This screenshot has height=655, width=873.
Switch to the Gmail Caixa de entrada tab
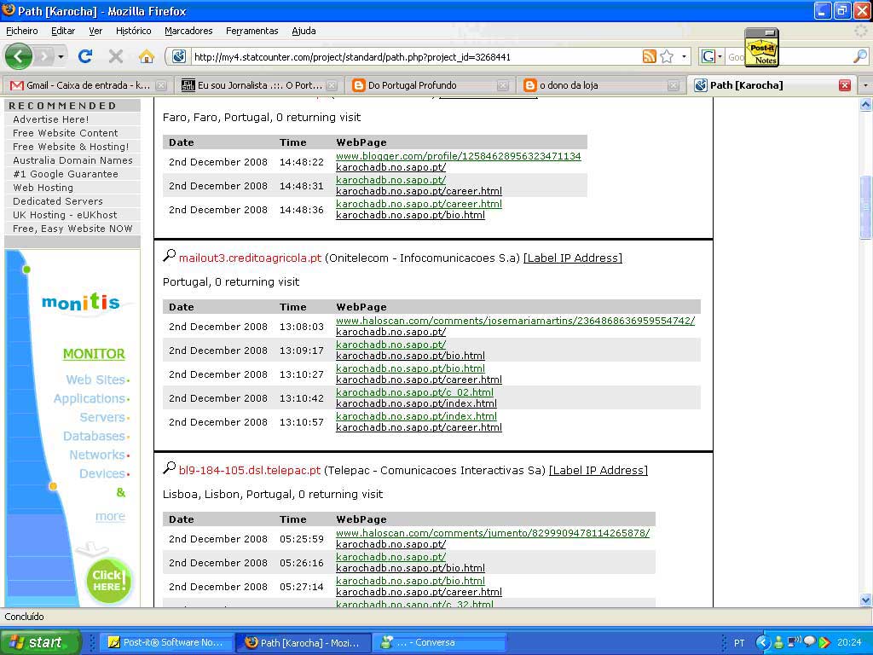point(86,85)
